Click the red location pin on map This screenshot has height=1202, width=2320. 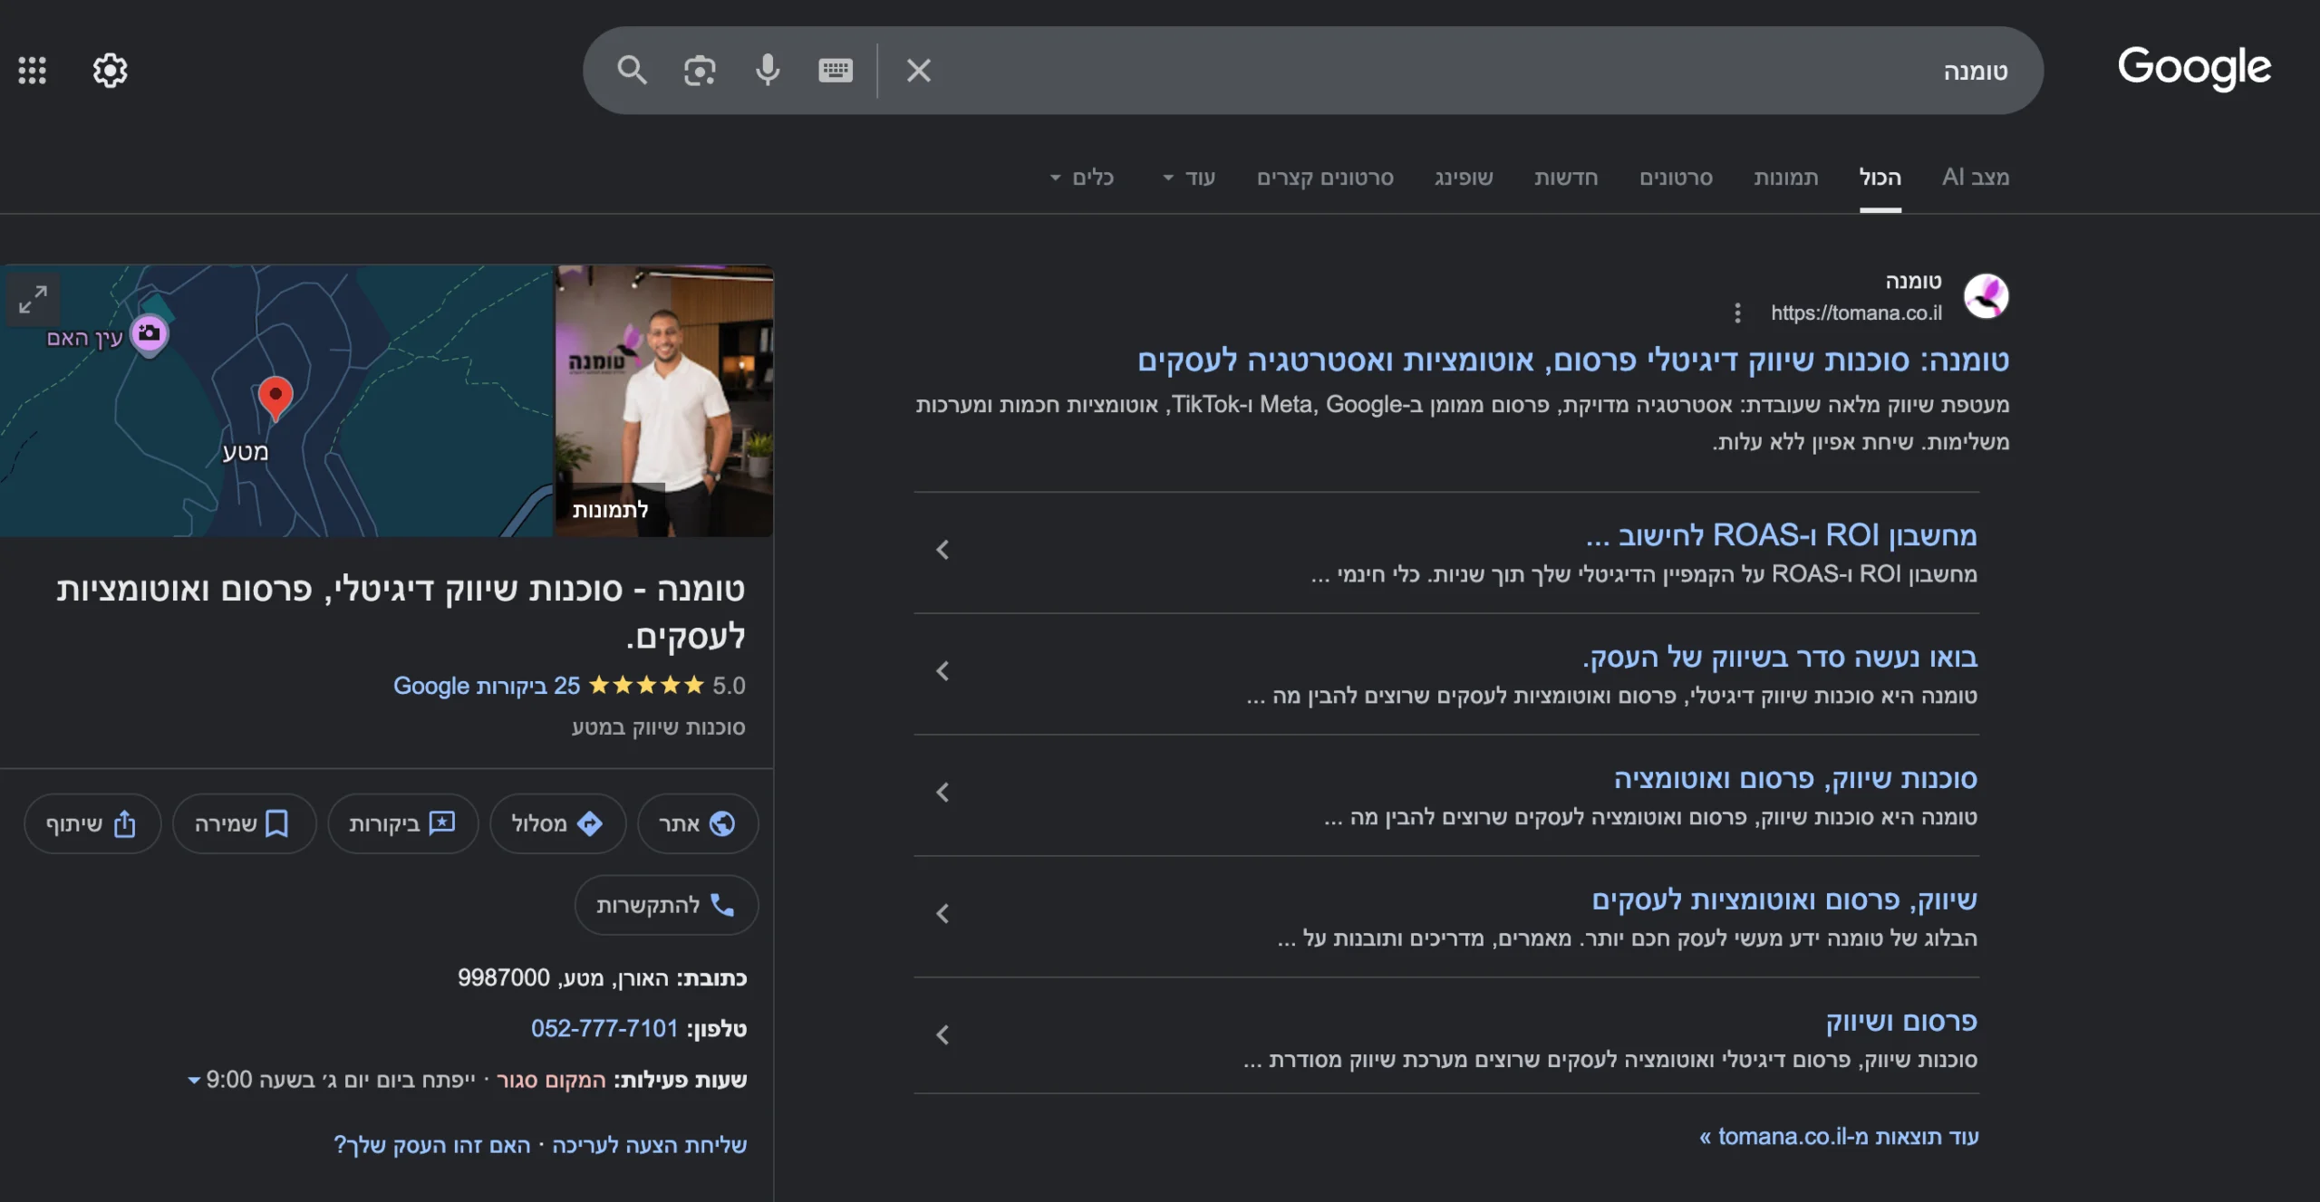point(275,398)
